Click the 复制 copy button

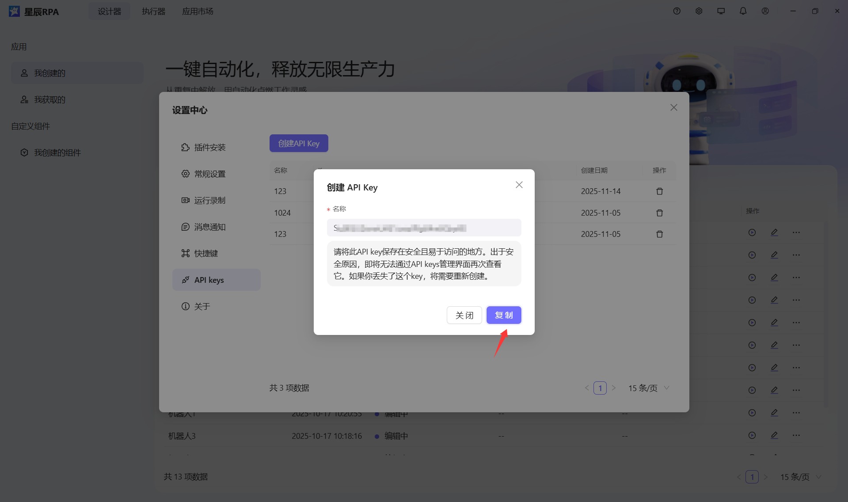(503, 315)
